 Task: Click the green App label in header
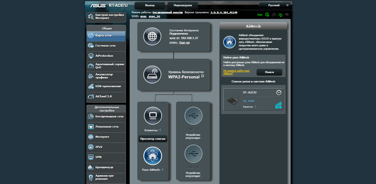(x=260, y=15)
